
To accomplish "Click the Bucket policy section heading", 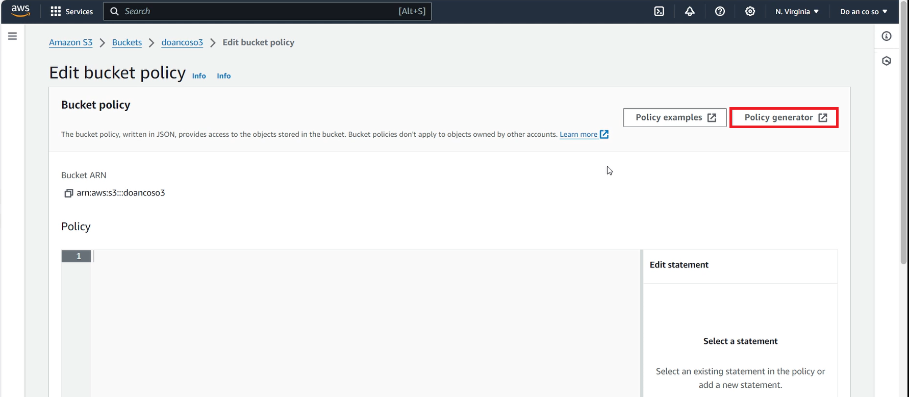I will click(96, 105).
